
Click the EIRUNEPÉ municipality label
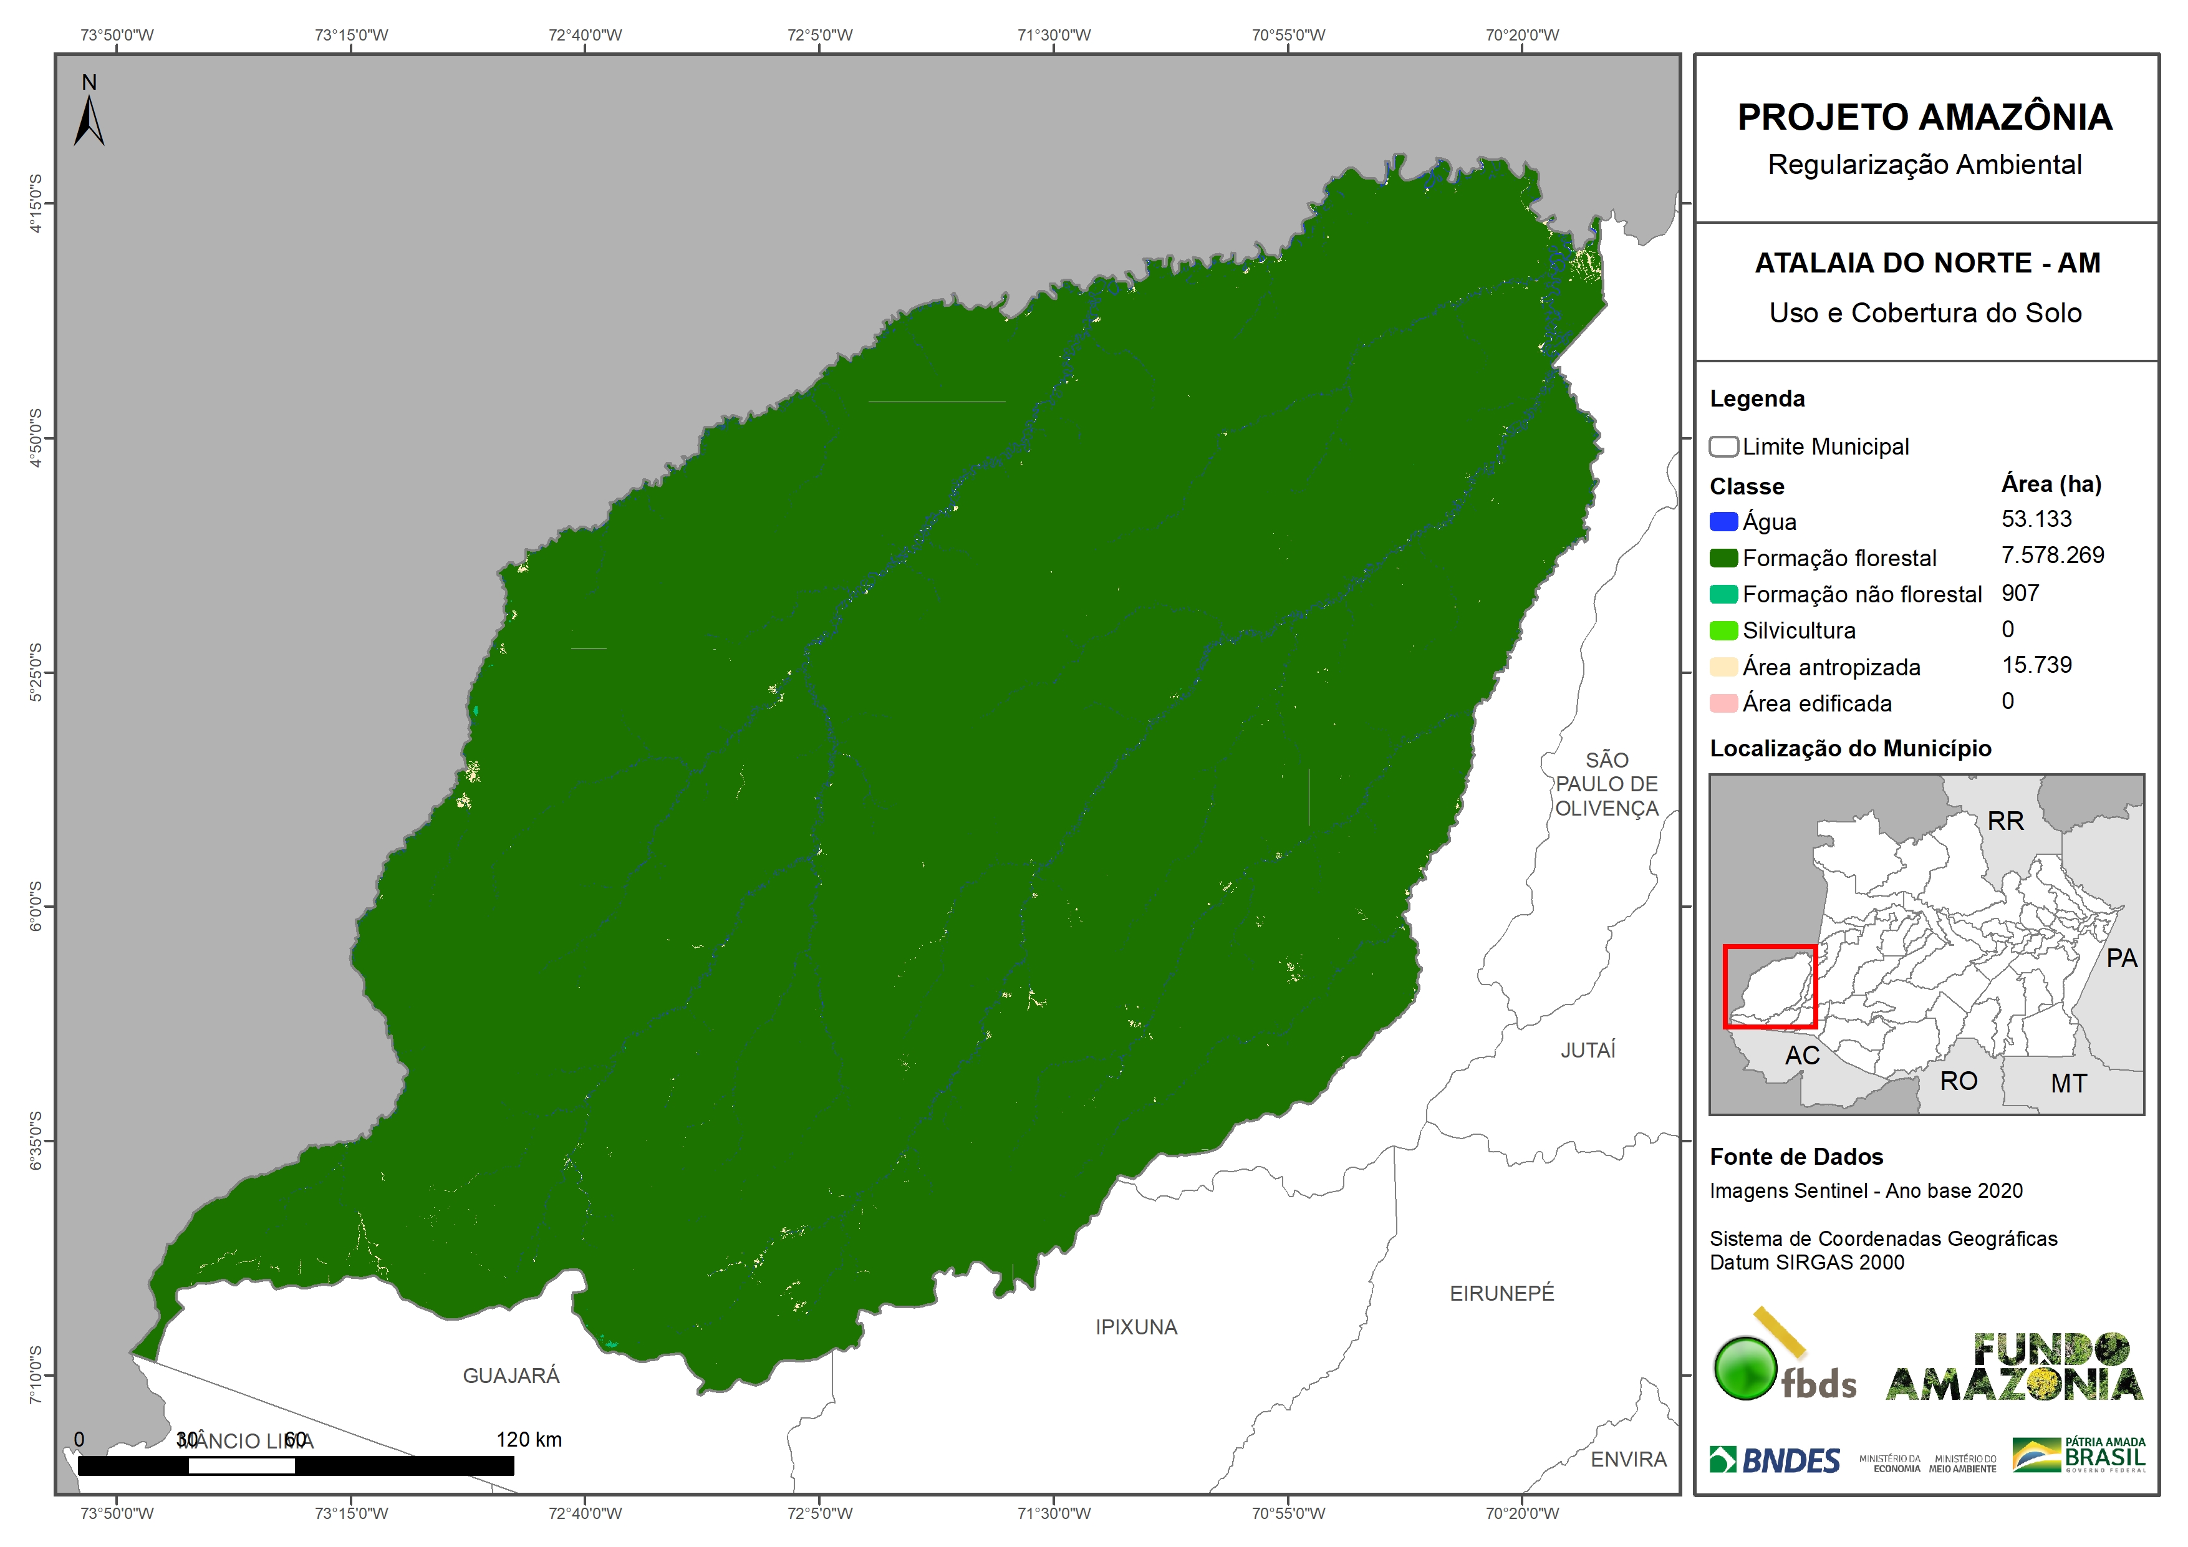pos(1502,1293)
